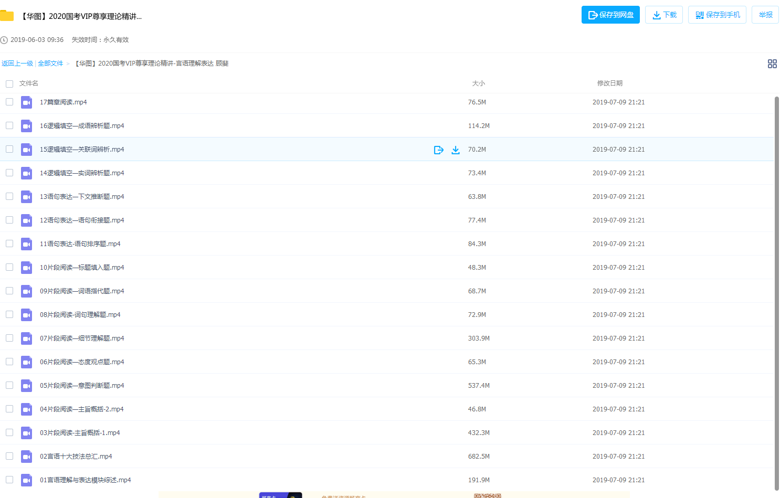Sort by the 文件名 column header

[x=29, y=83]
